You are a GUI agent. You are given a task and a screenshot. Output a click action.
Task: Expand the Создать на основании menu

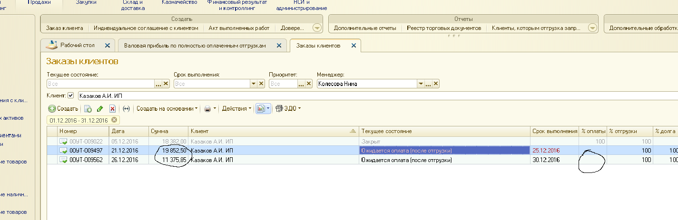tap(167, 109)
